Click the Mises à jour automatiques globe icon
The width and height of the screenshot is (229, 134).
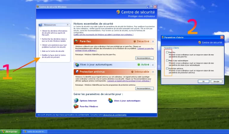(x=77, y=65)
